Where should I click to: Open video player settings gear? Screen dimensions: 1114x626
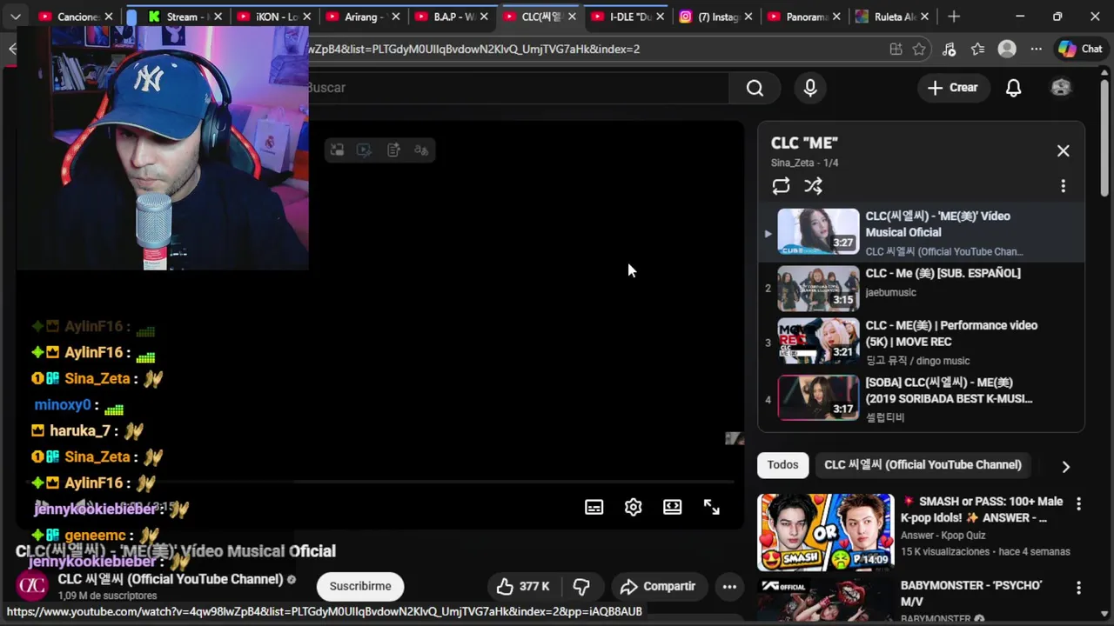click(x=633, y=507)
